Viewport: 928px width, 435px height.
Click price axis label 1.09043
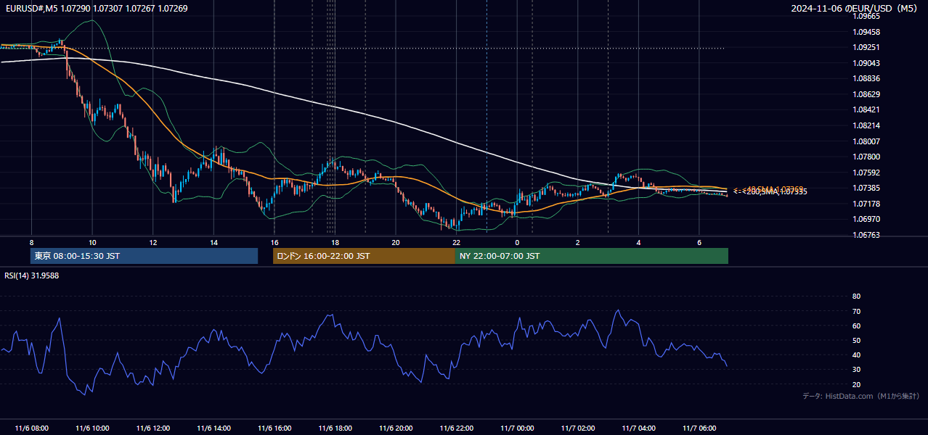866,63
